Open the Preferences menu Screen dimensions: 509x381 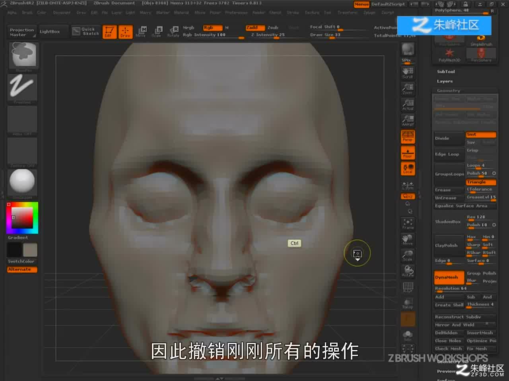pos(237,13)
